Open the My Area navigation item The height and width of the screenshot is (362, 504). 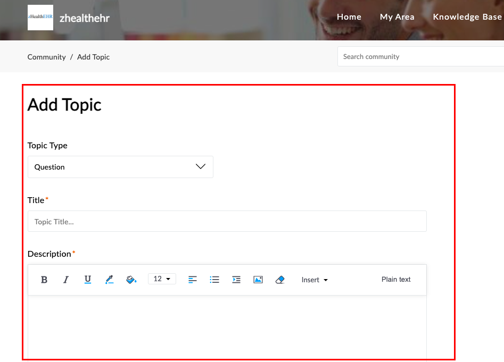tap(397, 17)
